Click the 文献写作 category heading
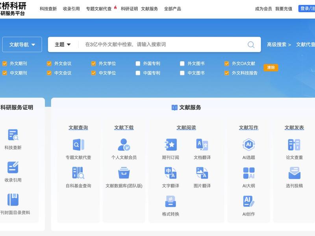The width and height of the screenshot is (315, 236). 249,127
